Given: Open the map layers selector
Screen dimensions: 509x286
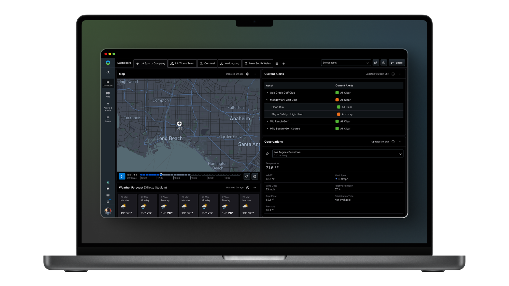Looking at the screenshot, I should (254, 176).
